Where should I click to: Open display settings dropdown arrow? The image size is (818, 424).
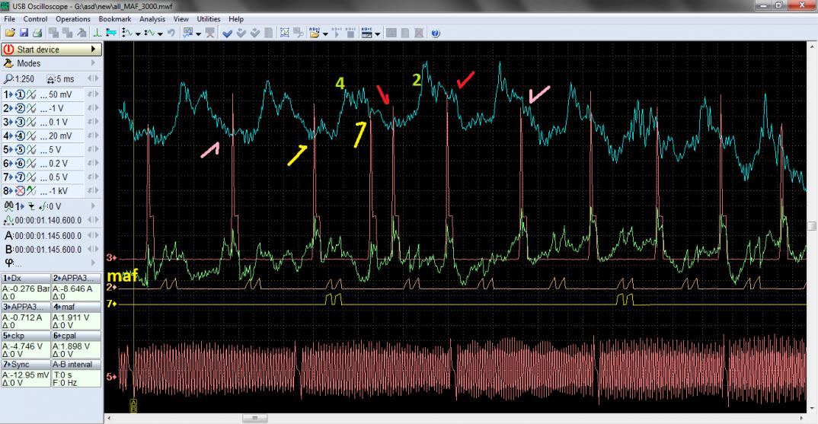click(198, 34)
